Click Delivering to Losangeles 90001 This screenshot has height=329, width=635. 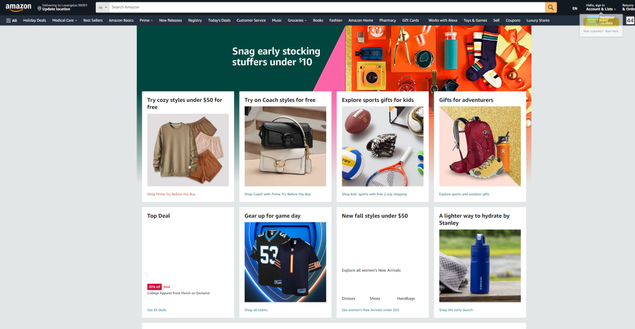[x=65, y=5]
